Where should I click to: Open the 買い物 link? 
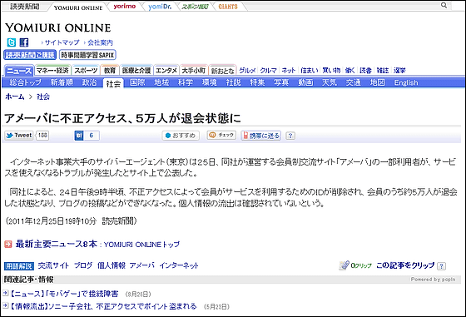331,71
